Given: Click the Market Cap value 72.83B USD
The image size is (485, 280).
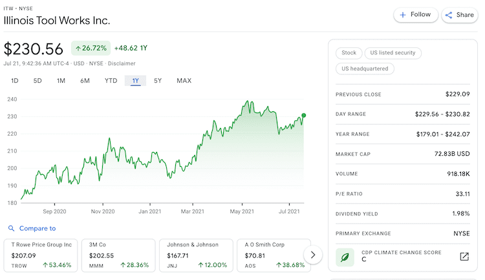Looking at the screenshot, I should [x=452, y=154].
